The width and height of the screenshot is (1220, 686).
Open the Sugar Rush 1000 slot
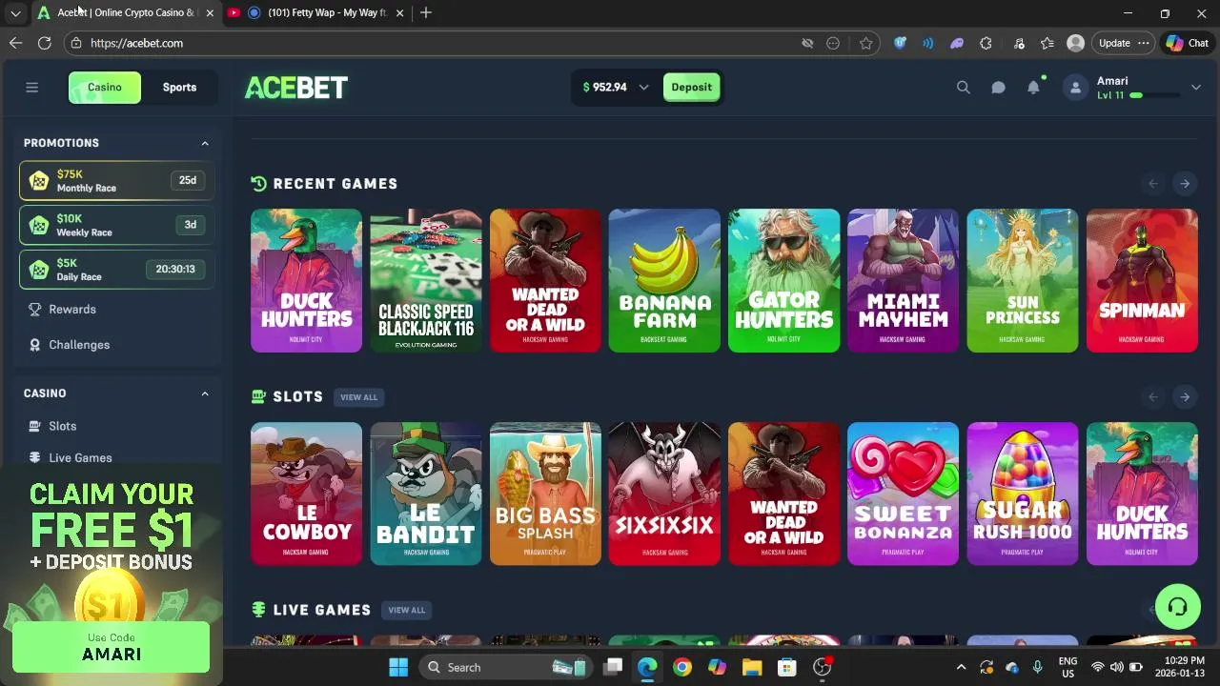tap(1022, 494)
